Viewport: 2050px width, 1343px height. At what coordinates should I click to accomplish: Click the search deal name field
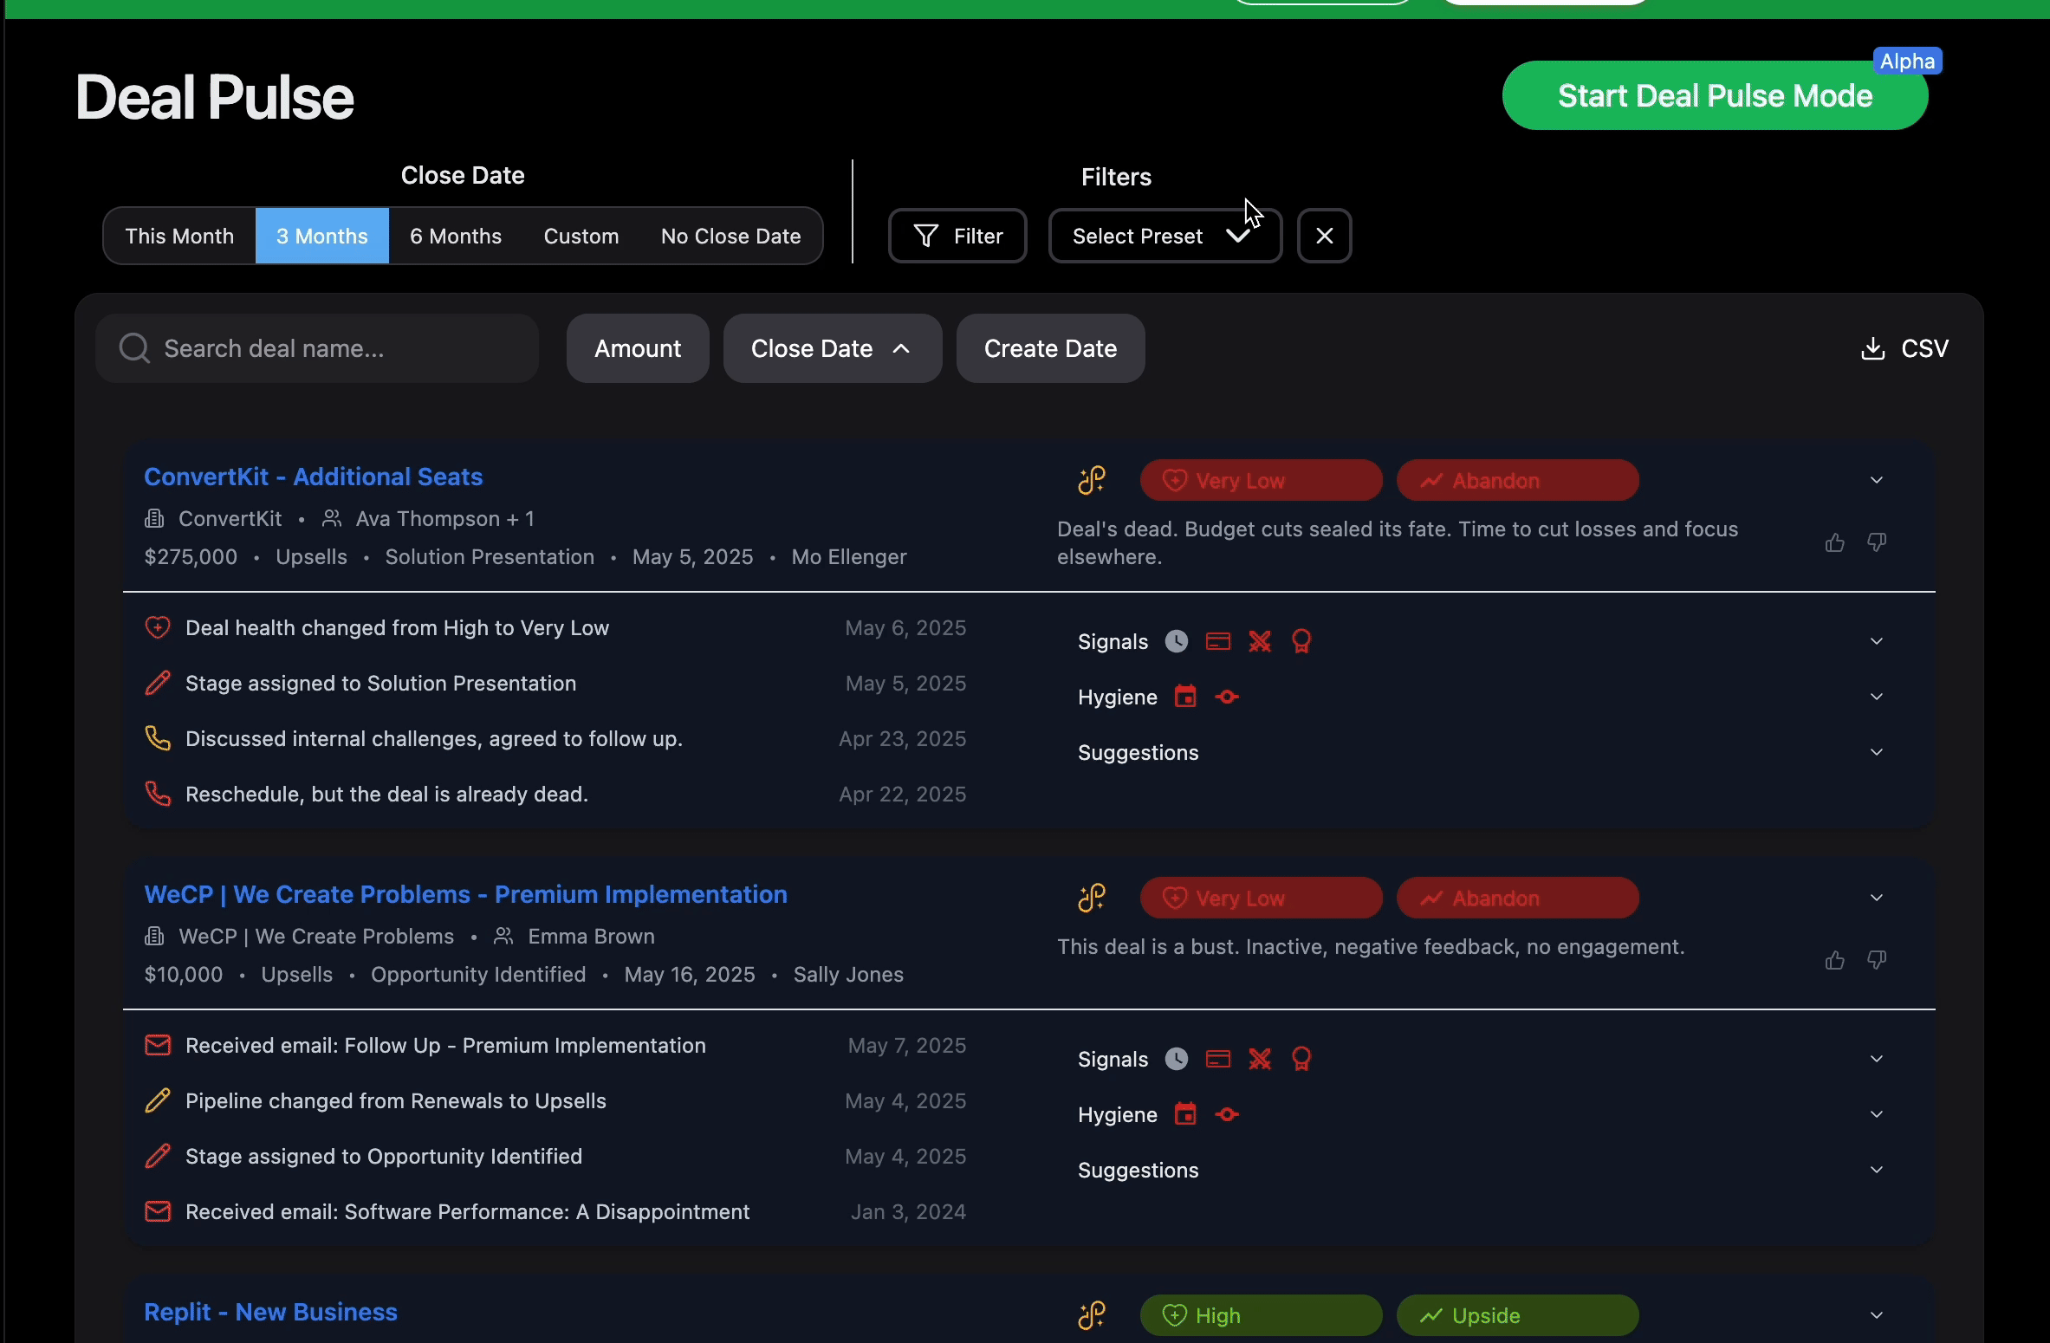click(317, 348)
